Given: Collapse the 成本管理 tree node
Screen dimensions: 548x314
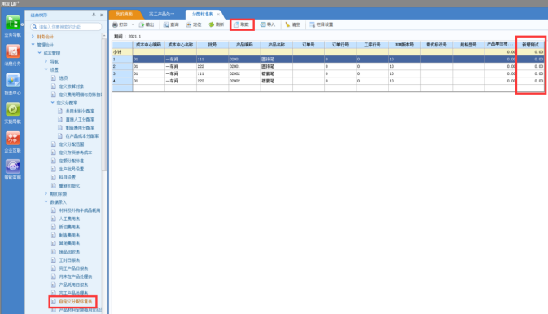Looking at the screenshot, I should point(40,53).
